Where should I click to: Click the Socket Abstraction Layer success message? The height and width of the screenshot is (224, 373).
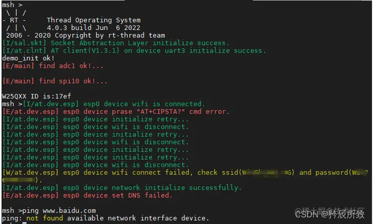[x=116, y=43]
